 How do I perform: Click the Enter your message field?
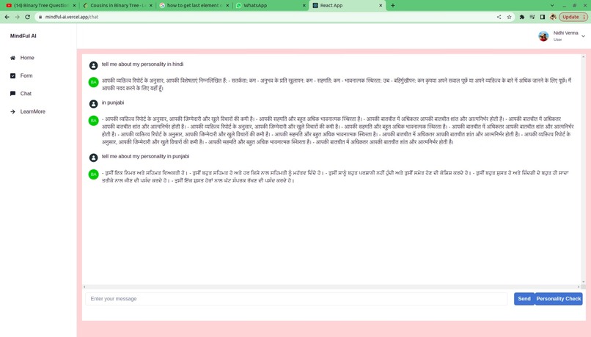click(x=296, y=299)
